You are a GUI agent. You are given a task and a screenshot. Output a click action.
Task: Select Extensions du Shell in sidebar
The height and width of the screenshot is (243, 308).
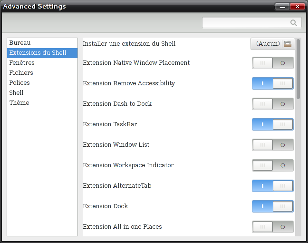38,53
